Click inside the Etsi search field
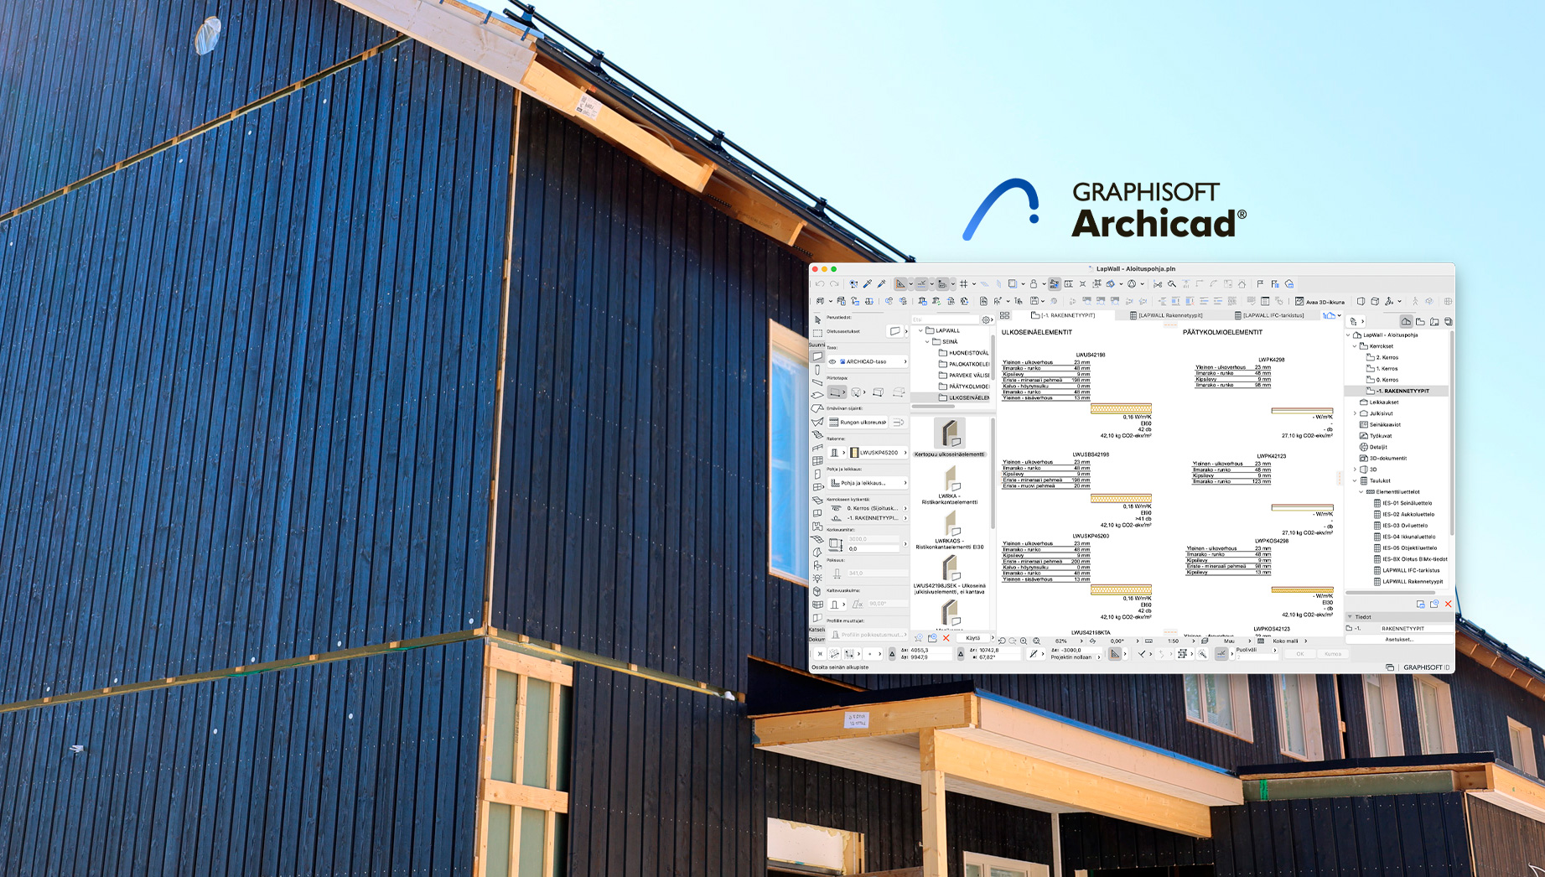 tap(952, 319)
